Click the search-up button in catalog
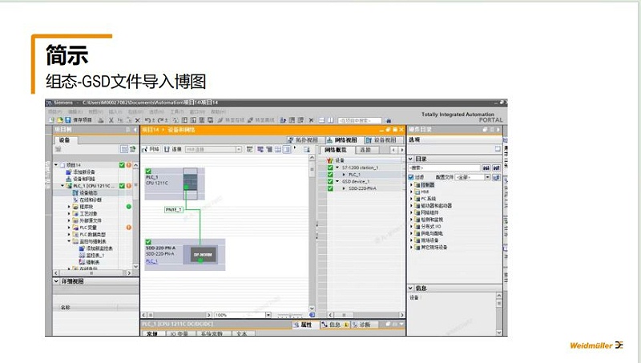Image resolution: width=641 pixels, height=363 pixels. (496, 168)
